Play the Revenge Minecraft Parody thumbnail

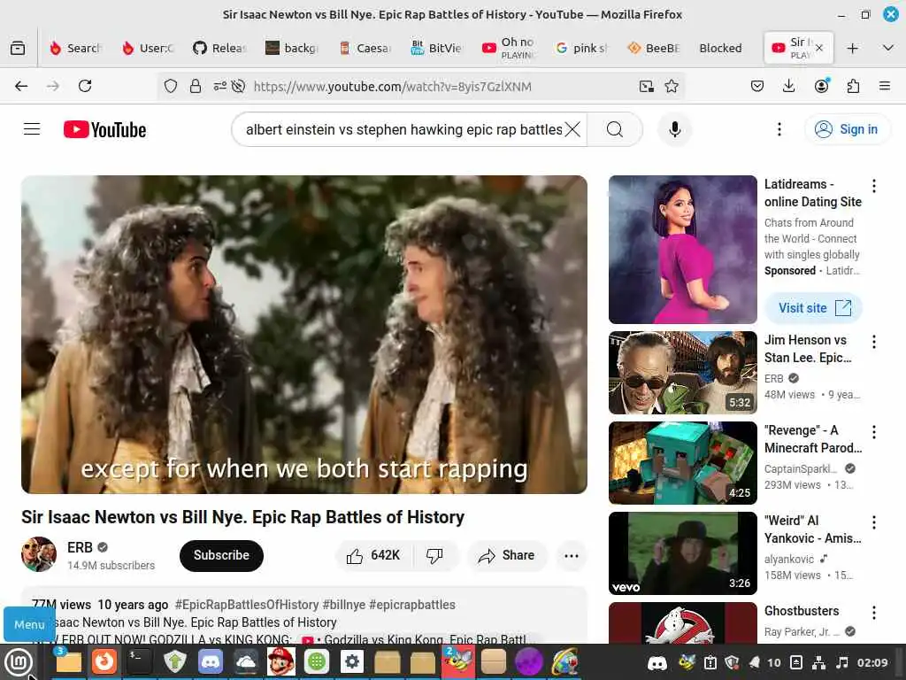pyautogui.click(x=682, y=463)
